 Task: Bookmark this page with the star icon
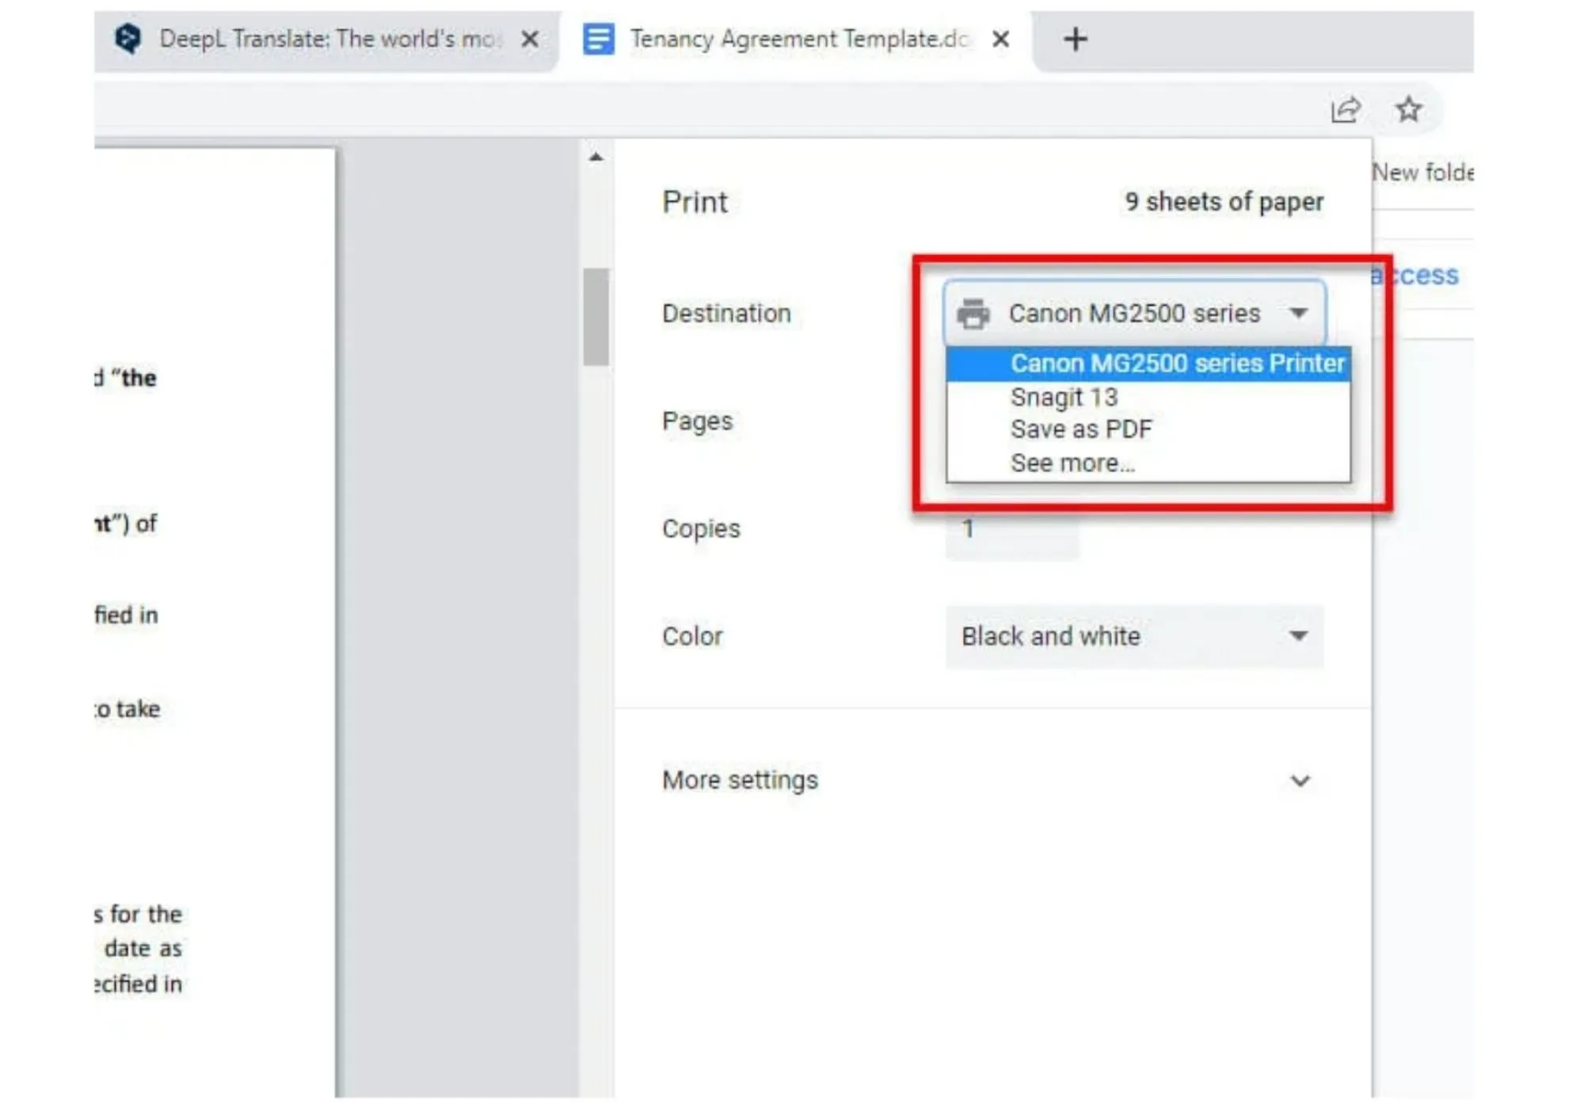[1408, 109]
